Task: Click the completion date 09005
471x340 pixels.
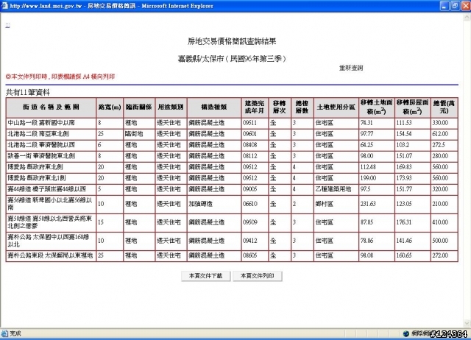Action: [250, 189]
